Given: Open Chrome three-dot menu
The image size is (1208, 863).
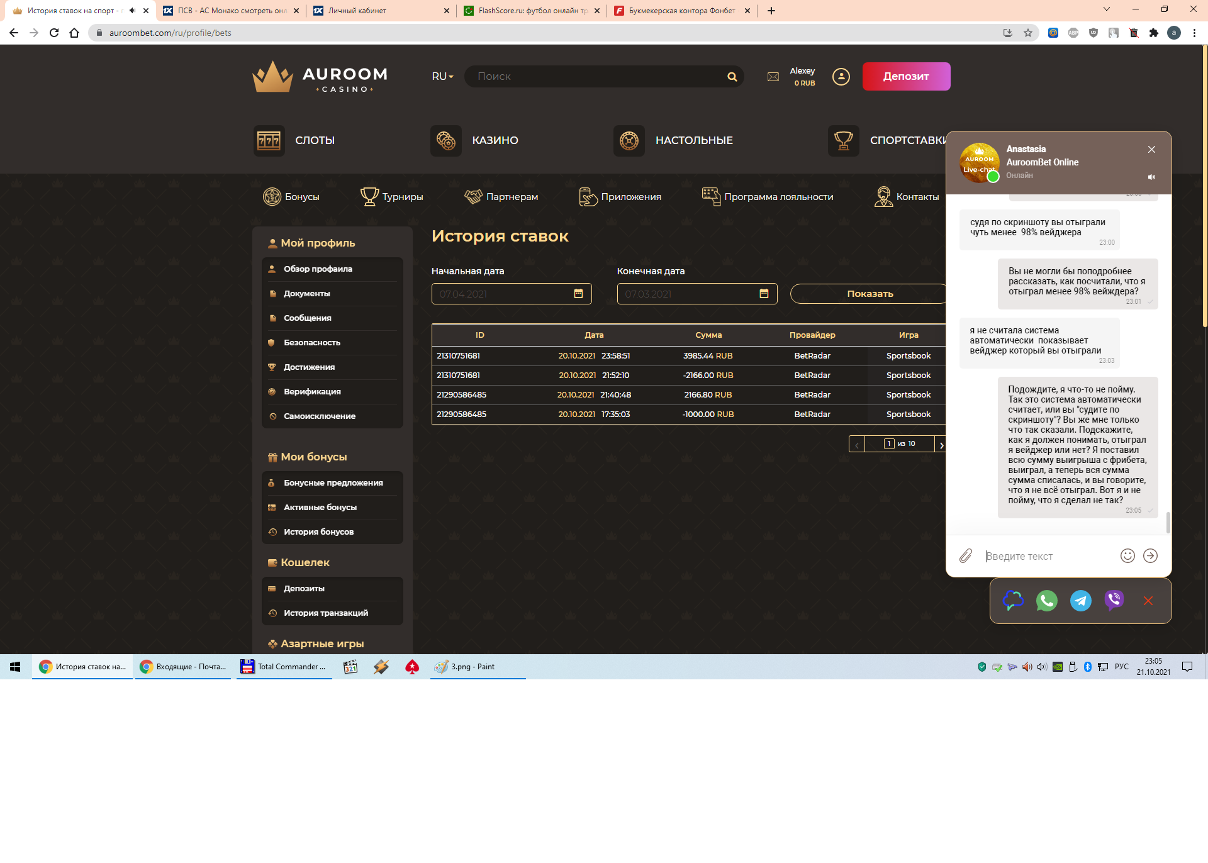Looking at the screenshot, I should (1194, 33).
